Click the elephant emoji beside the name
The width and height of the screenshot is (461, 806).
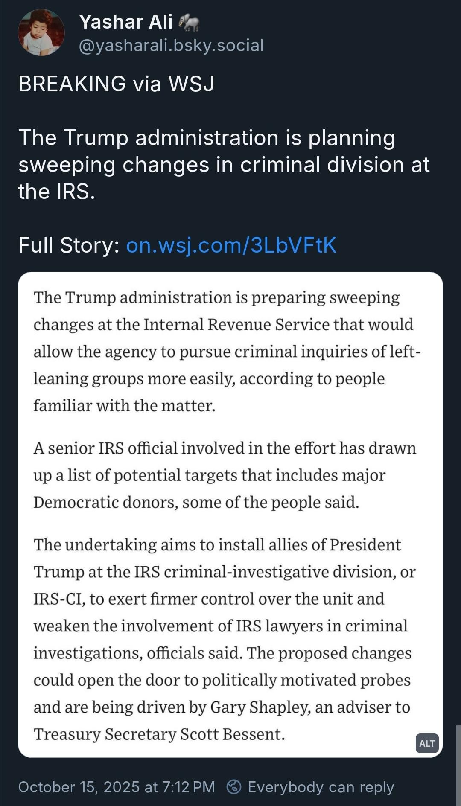189,22
